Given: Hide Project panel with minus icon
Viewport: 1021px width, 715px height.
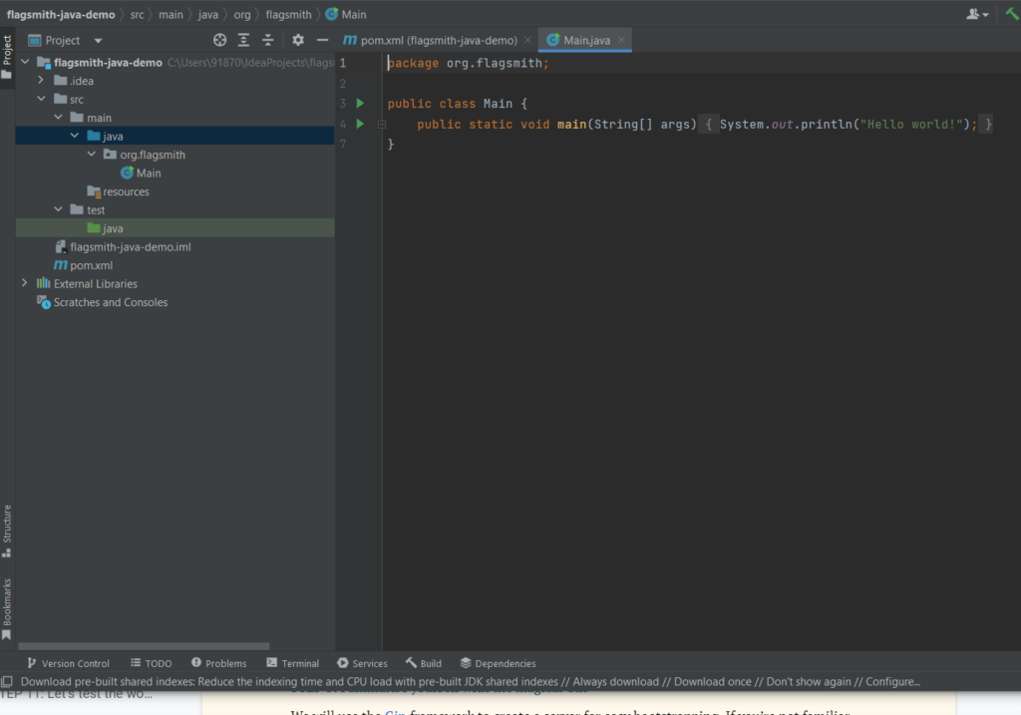Looking at the screenshot, I should pos(322,40).
